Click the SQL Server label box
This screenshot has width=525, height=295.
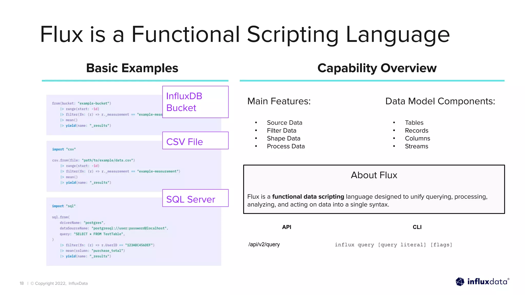click(195, 198)
